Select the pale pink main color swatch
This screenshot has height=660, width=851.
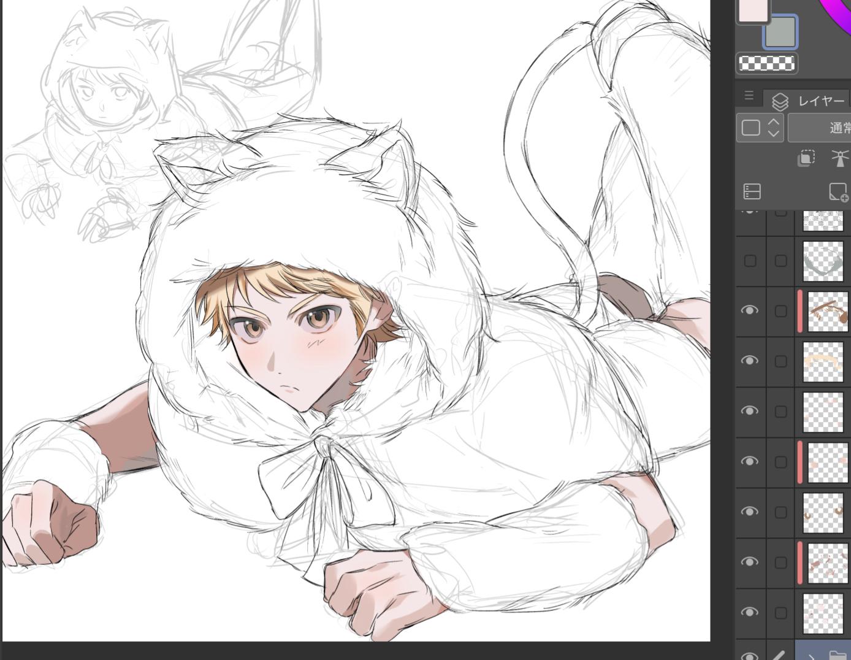tap(753, 10)
